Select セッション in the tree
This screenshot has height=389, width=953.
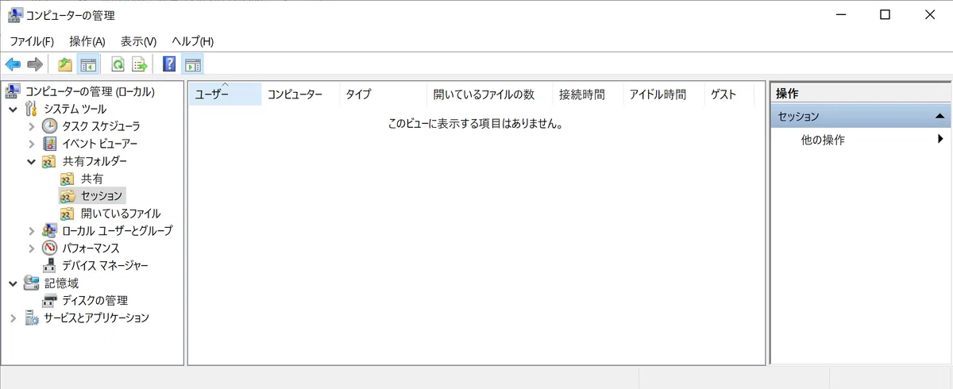coord(102,196)
